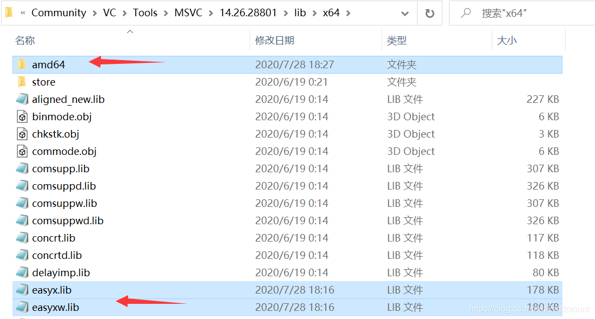Select the concrt.lib file name

pos(54,238)
